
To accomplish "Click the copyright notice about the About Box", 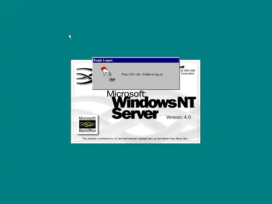I will tap(135, 139).
